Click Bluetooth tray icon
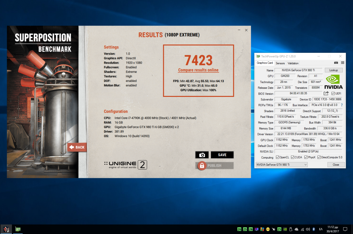 (x=314, y=229)
